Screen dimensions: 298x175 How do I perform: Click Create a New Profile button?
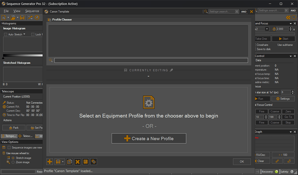click(149, 139)
